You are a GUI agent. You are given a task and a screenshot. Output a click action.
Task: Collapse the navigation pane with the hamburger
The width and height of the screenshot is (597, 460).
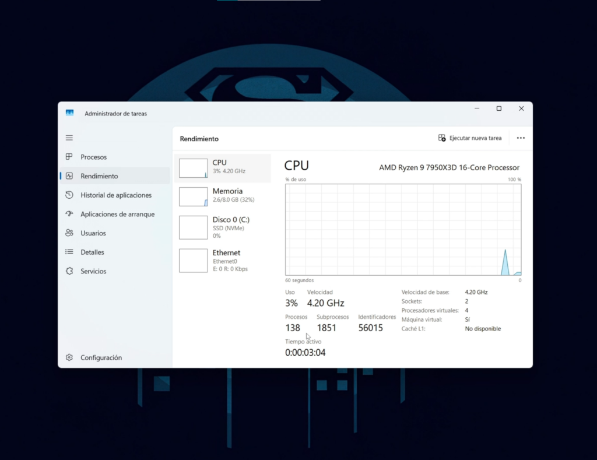69,138
